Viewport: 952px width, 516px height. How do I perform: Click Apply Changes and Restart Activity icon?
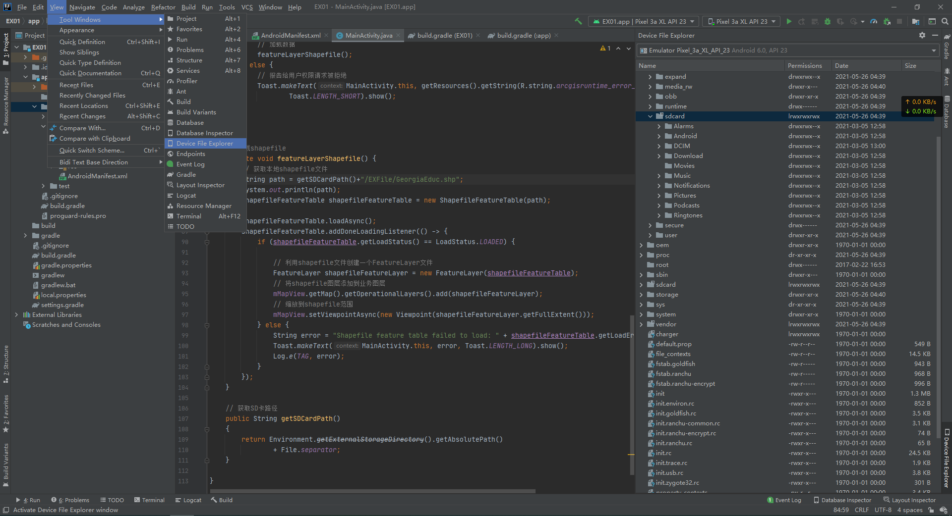802,21
